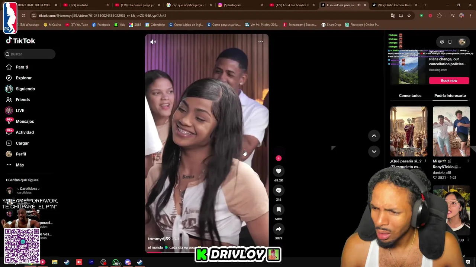Open the ShareDrop bookmark
Image resolution: width=476 pixels, height=267 pixels.
point(331,25)
